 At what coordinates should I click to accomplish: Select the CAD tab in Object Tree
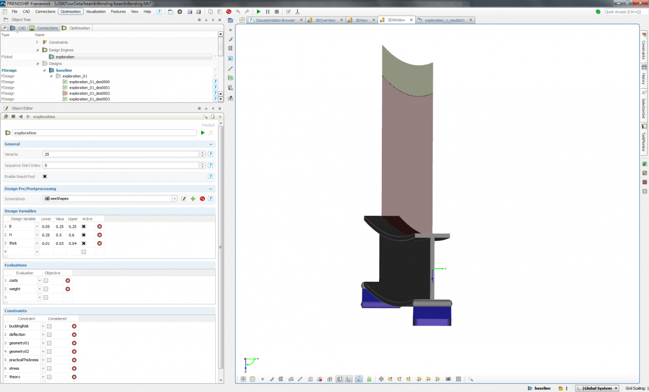click(x=18, y=28)
